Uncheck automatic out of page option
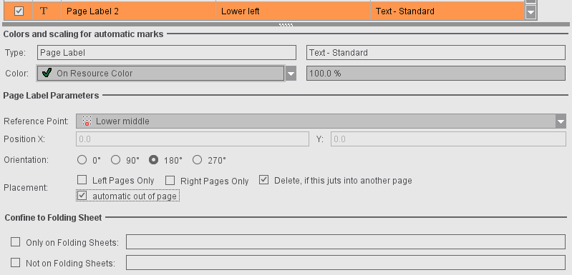This screenshot has width=572, height=275. tap(82, 196)
